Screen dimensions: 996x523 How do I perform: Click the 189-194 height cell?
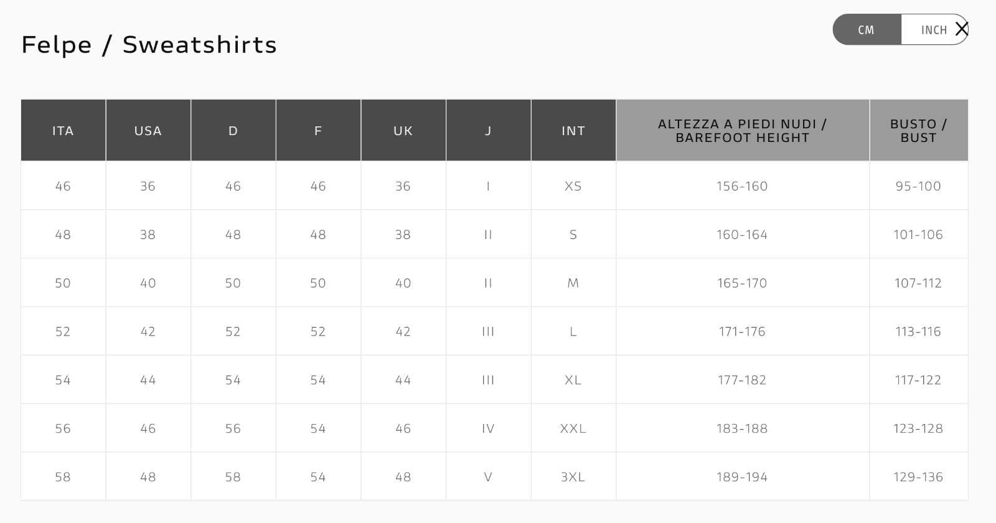(742, 477)
